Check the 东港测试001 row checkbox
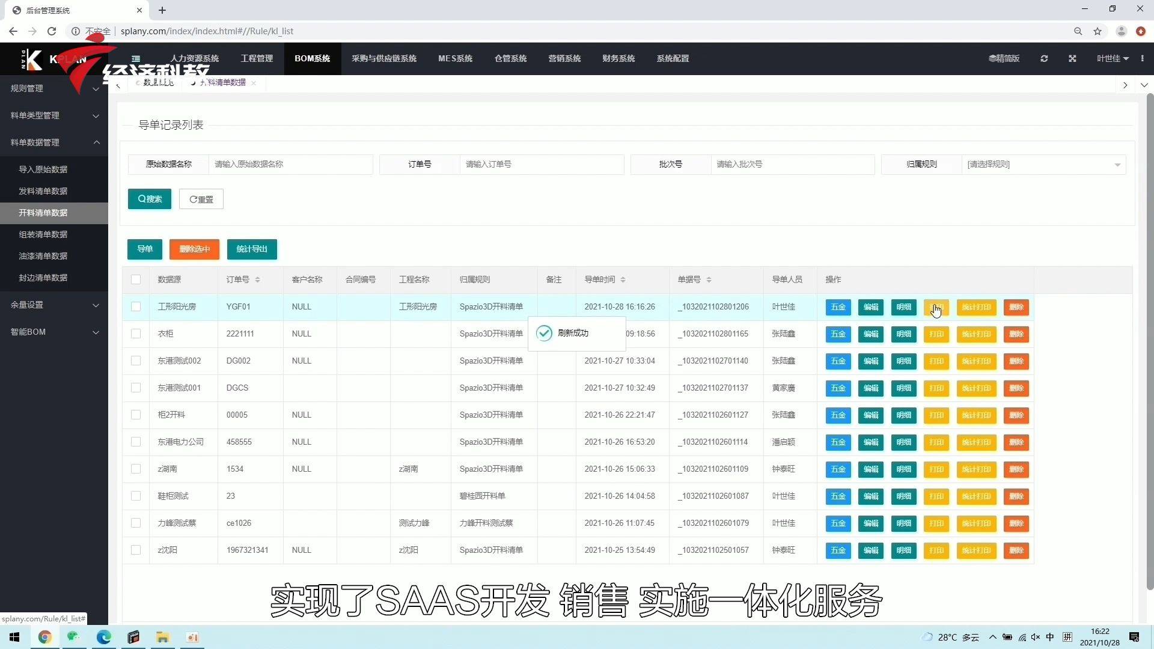 point(136,388)
